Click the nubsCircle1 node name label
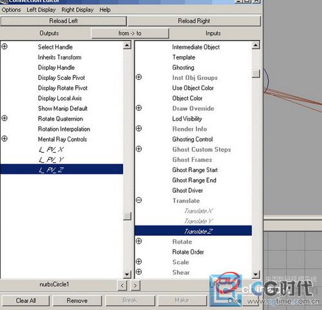 tap(54, 284)
